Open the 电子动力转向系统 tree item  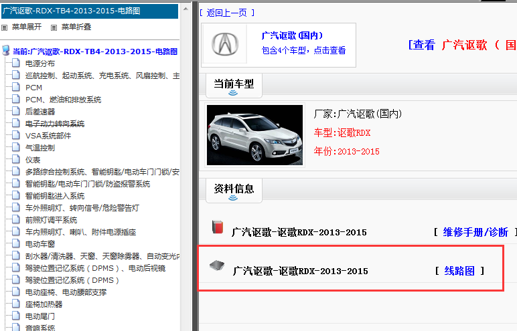[x=55, y=124]
